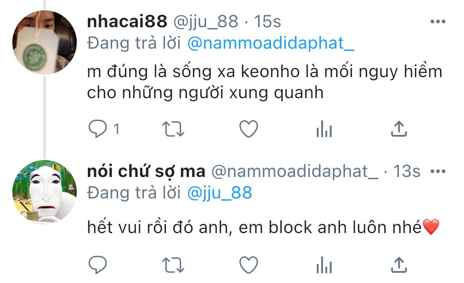Open nói chứ sợ ma display name
The width and height of the screenshot is (464, 283).
pyautogui.click(x=146, y=171)
